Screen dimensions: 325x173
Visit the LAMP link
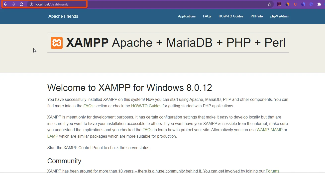pos(53,136)
